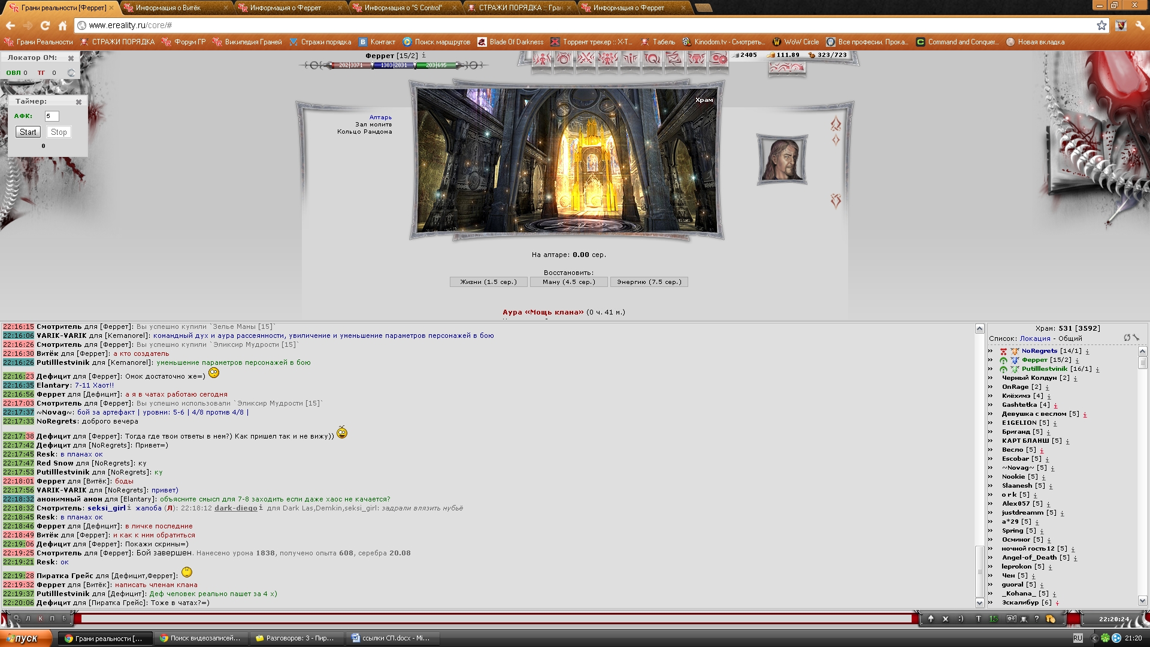The height and width of the screenshot is (647, 1150).
Task: Click the browser reload button
Action: pyautogui.click(x=45, y=25)
